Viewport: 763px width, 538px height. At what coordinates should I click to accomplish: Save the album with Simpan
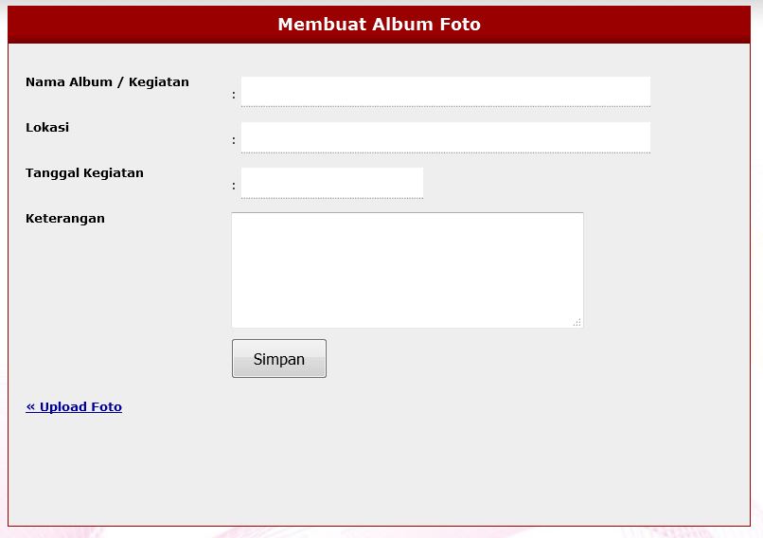pos(279,359)
